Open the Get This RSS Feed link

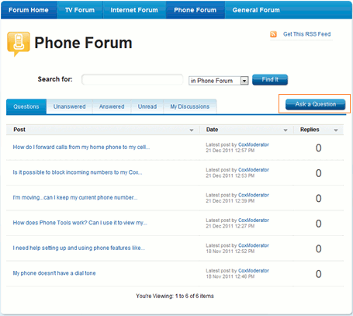(x=306, y=34)
